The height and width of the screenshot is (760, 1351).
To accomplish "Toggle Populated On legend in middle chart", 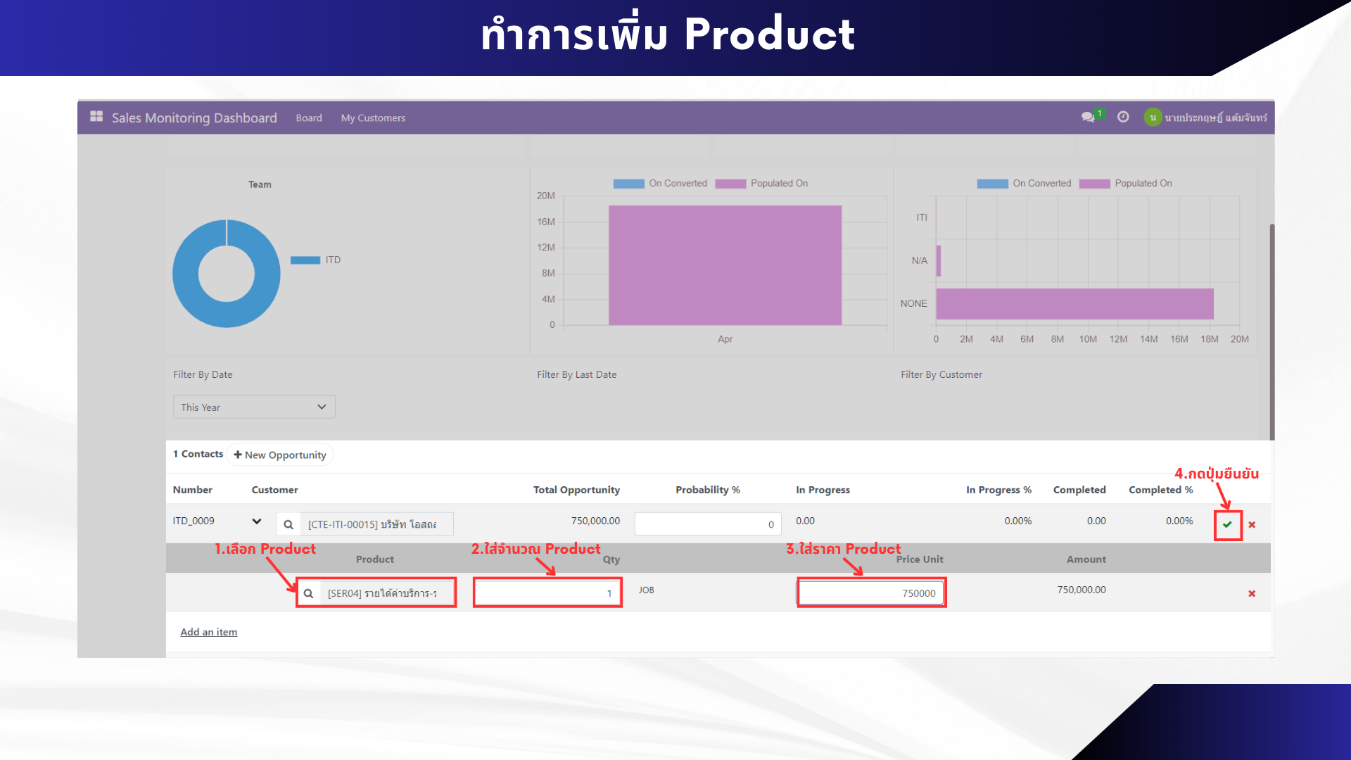I will point(762,183).
